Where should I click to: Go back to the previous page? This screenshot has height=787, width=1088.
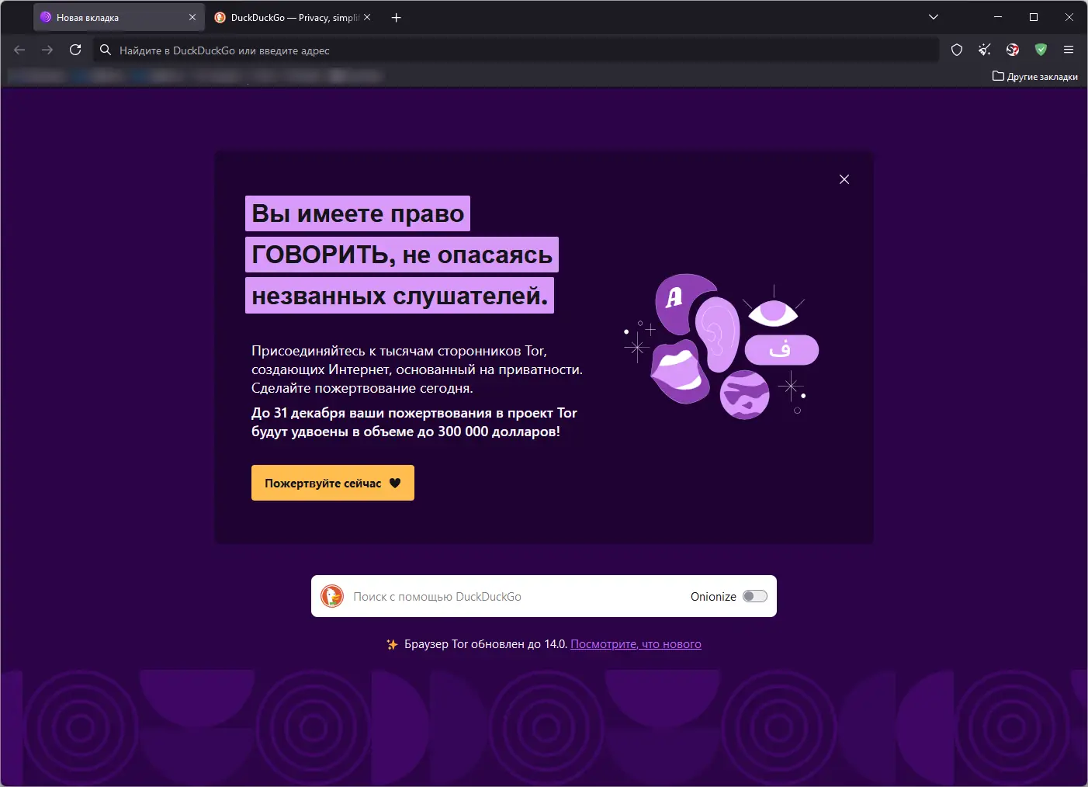pos(20,50)
